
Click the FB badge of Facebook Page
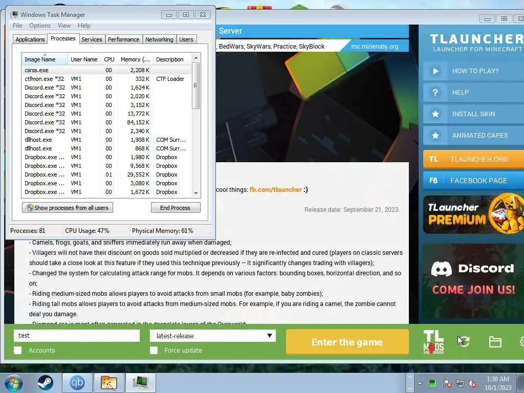[433, 181]
